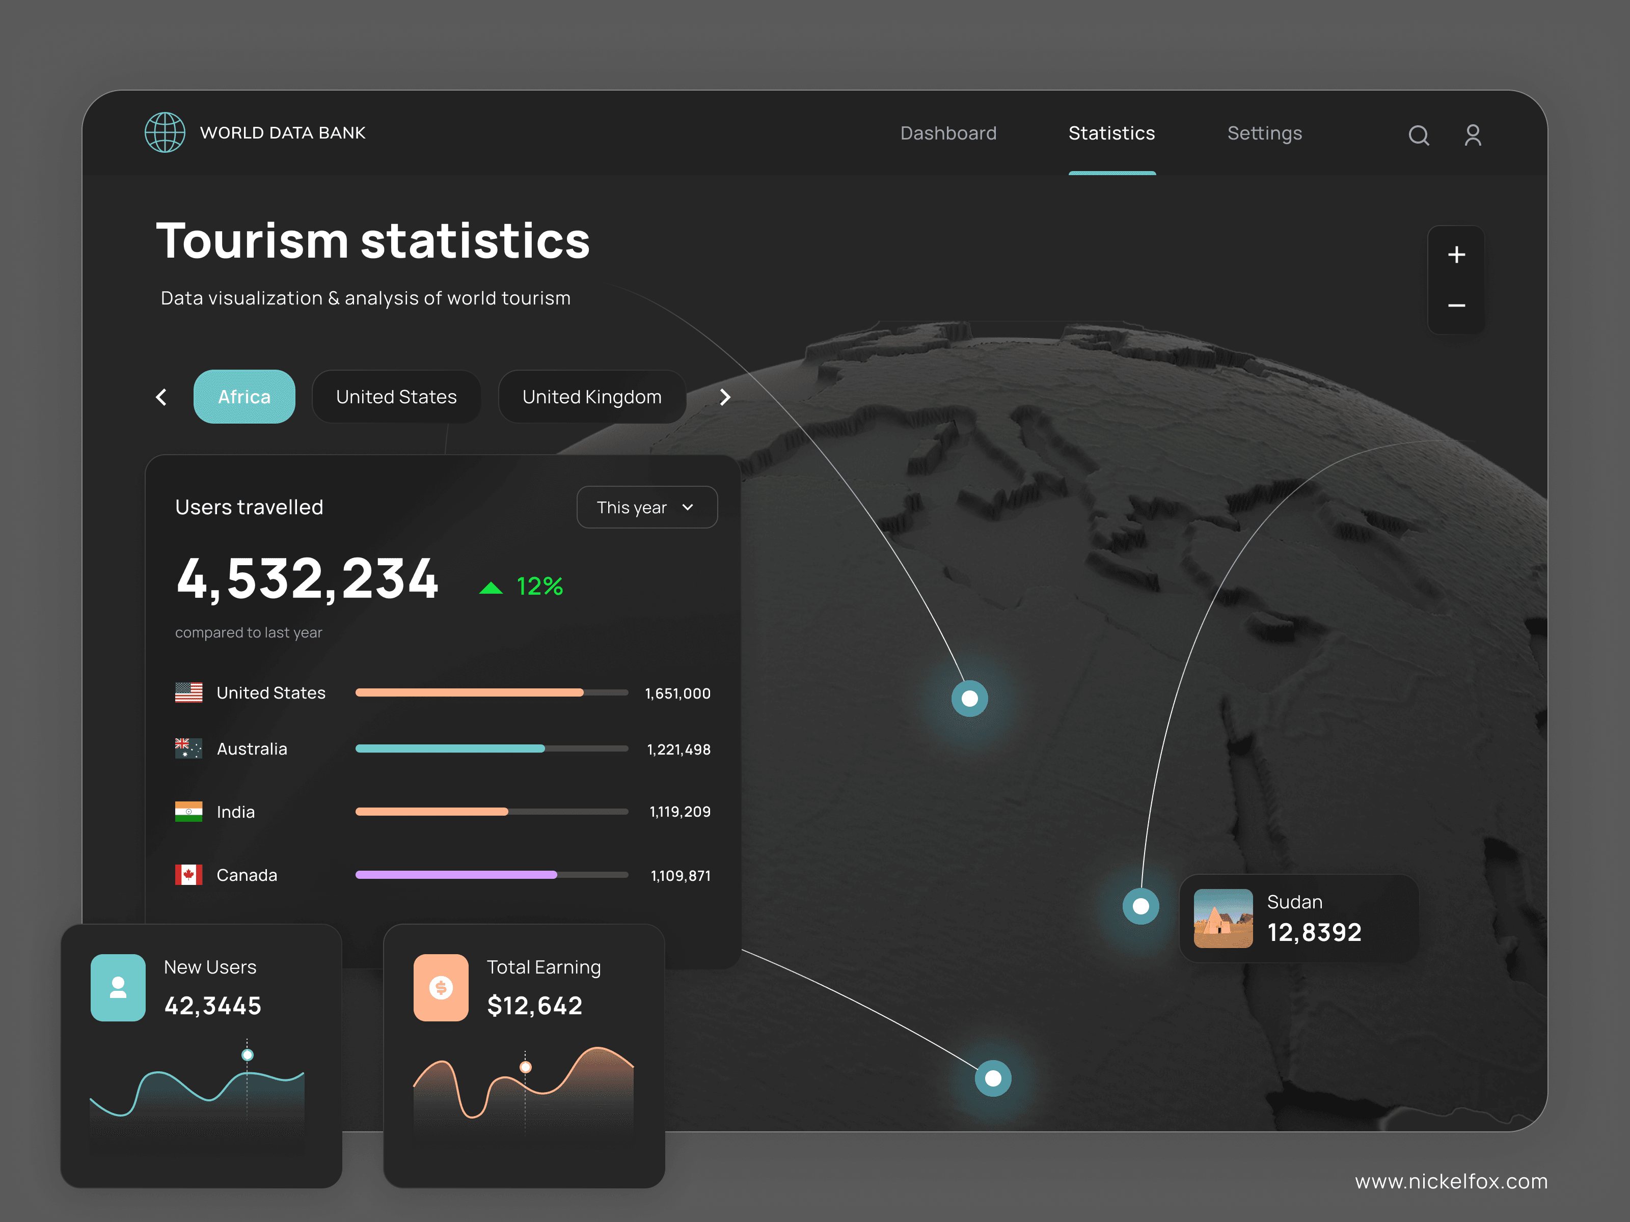Open the This year dropdown
This screenshot has height=1222, width=1630.
click(646, 507)
